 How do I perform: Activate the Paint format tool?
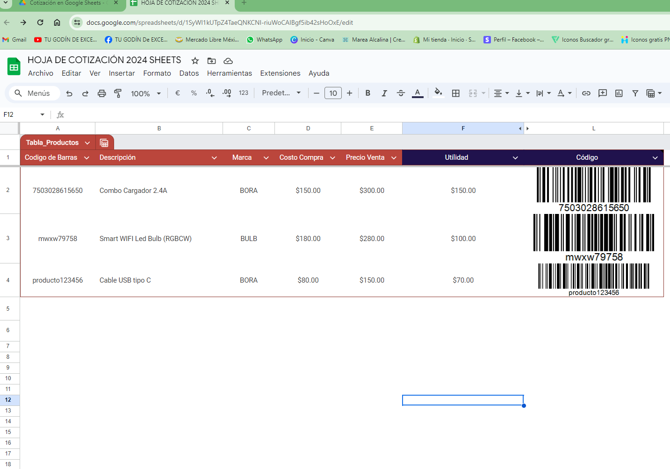point(118,93)
